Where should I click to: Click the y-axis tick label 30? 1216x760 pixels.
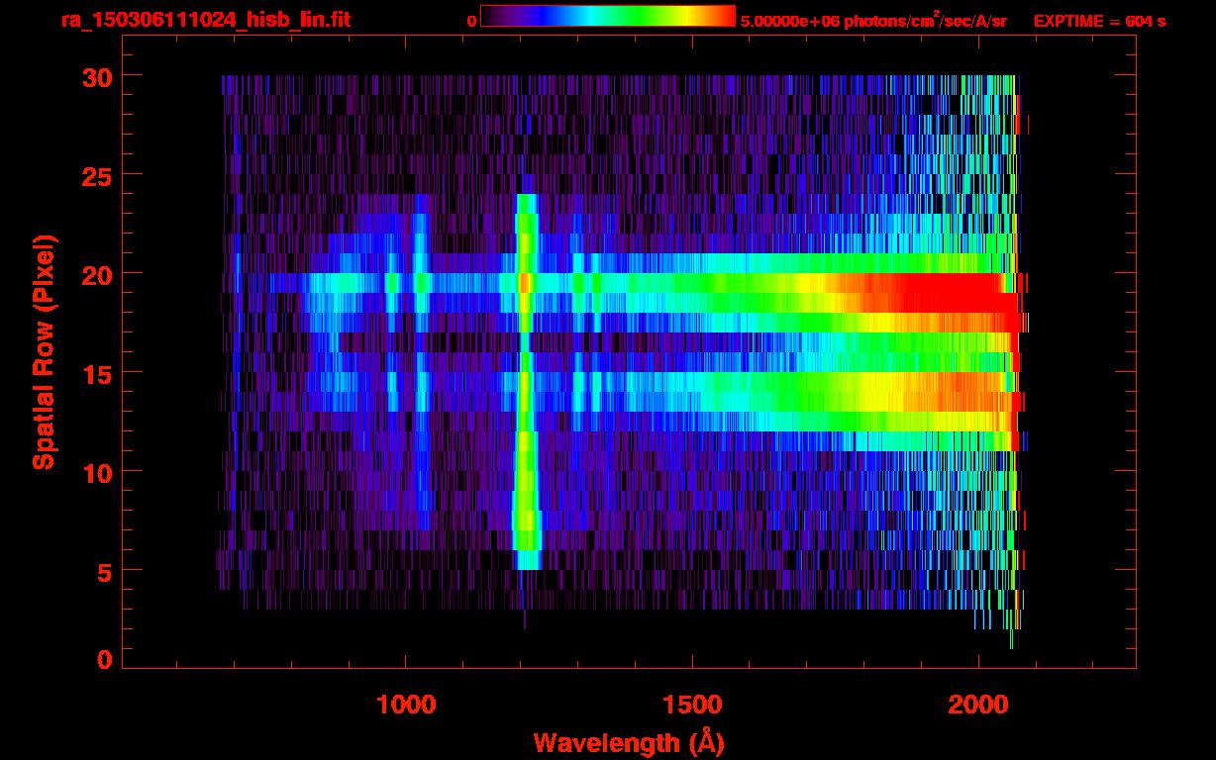point(95,76)
